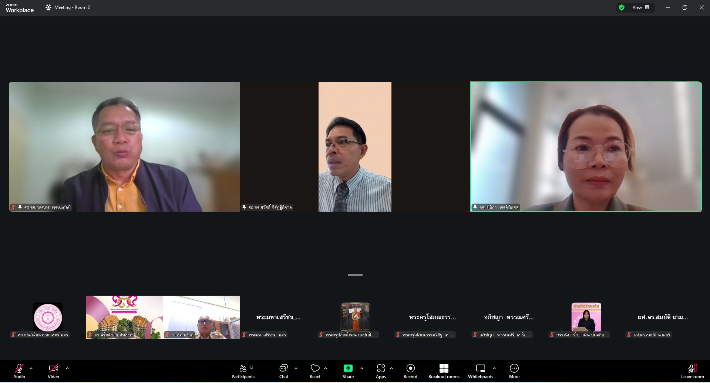
Task: Expand audio settings arrow
Action: pyautogui.click(x=31, y=368)
